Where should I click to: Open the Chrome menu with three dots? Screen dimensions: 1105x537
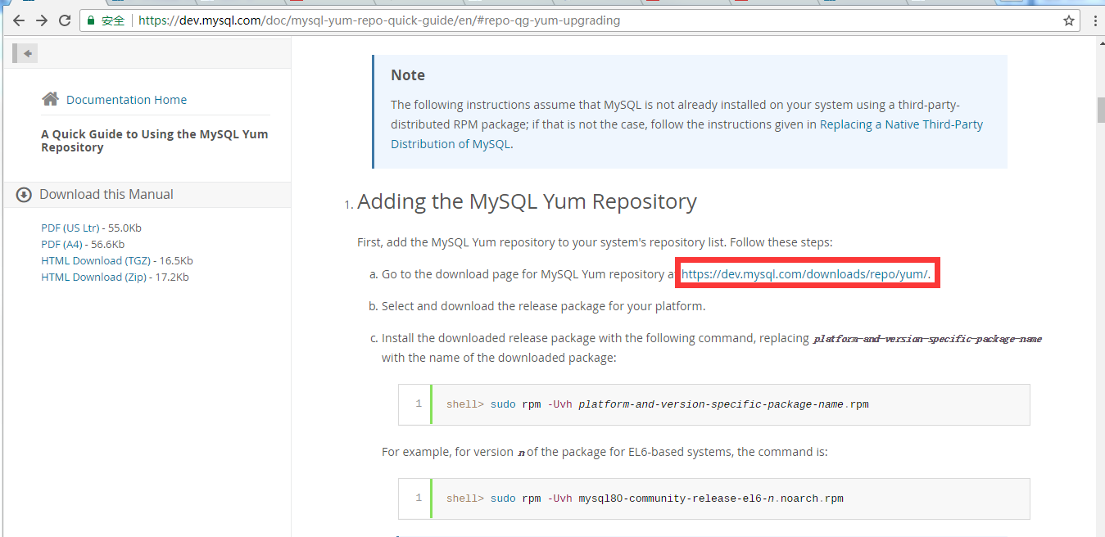pos(1094,20)
